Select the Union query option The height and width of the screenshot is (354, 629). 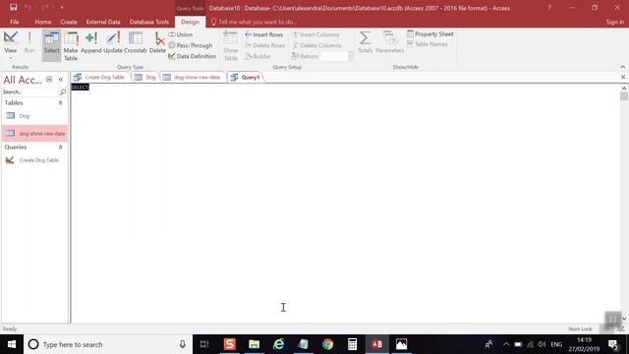pos(181,34)
